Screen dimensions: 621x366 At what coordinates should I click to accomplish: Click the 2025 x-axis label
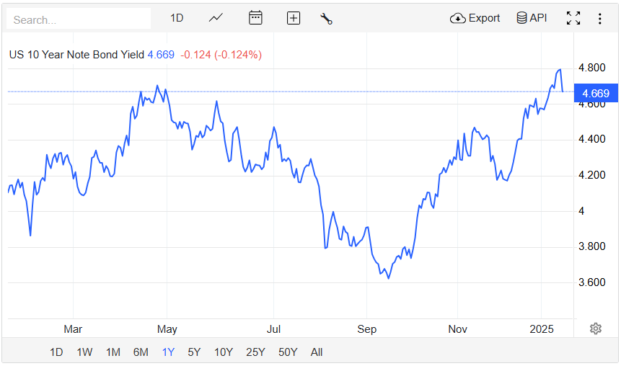[x=542, y=329]
